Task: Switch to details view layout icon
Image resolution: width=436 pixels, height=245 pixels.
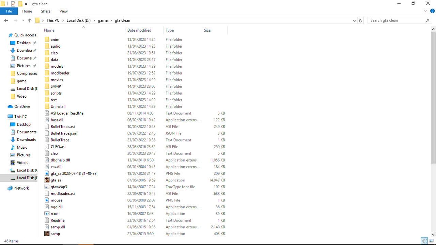Action: [424, 241]
